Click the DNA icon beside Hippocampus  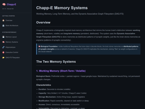[x=3, y=47]
